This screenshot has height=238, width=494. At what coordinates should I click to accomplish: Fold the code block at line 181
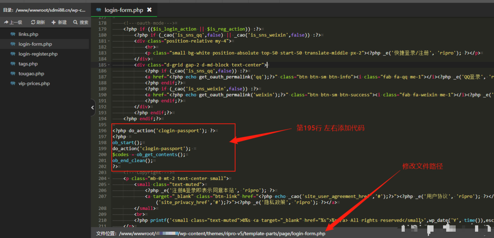click(109, 41)
